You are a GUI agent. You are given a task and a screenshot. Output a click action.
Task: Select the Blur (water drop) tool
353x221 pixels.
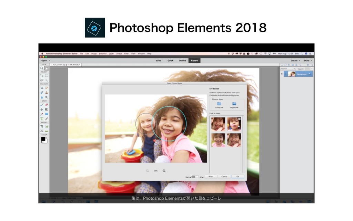(x=42, y=97)
